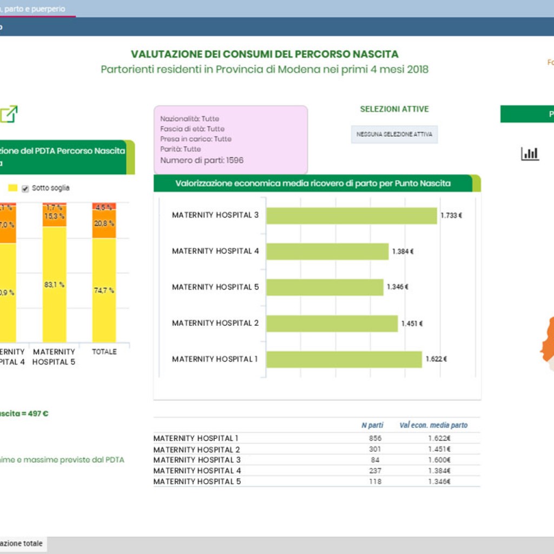
Task: Click the orange map region
Action: click(548, 339)
